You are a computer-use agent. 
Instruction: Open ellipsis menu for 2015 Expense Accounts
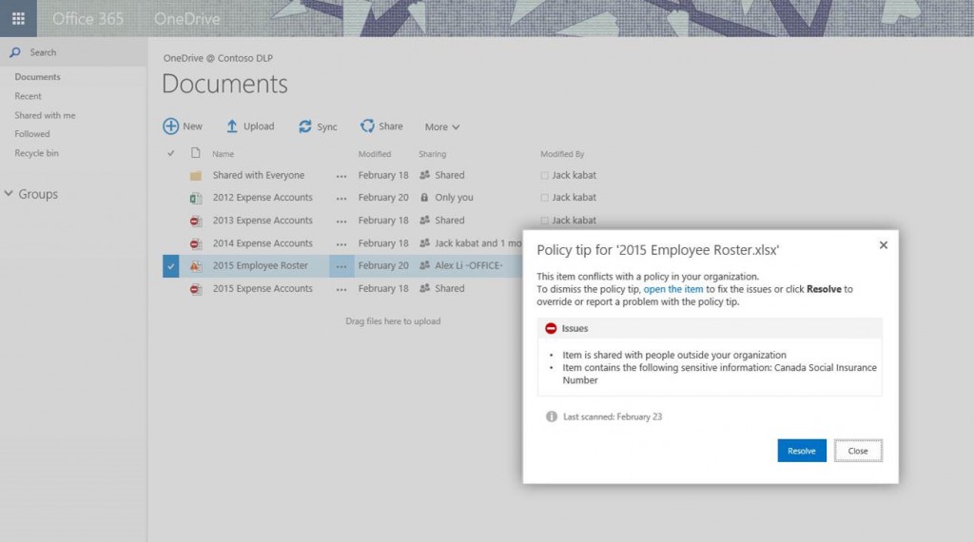coord(341,289)
